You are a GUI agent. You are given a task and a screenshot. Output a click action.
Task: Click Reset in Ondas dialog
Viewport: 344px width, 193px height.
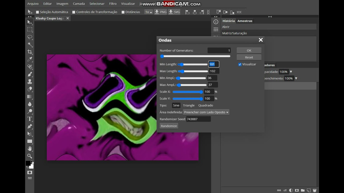(249, 57)
